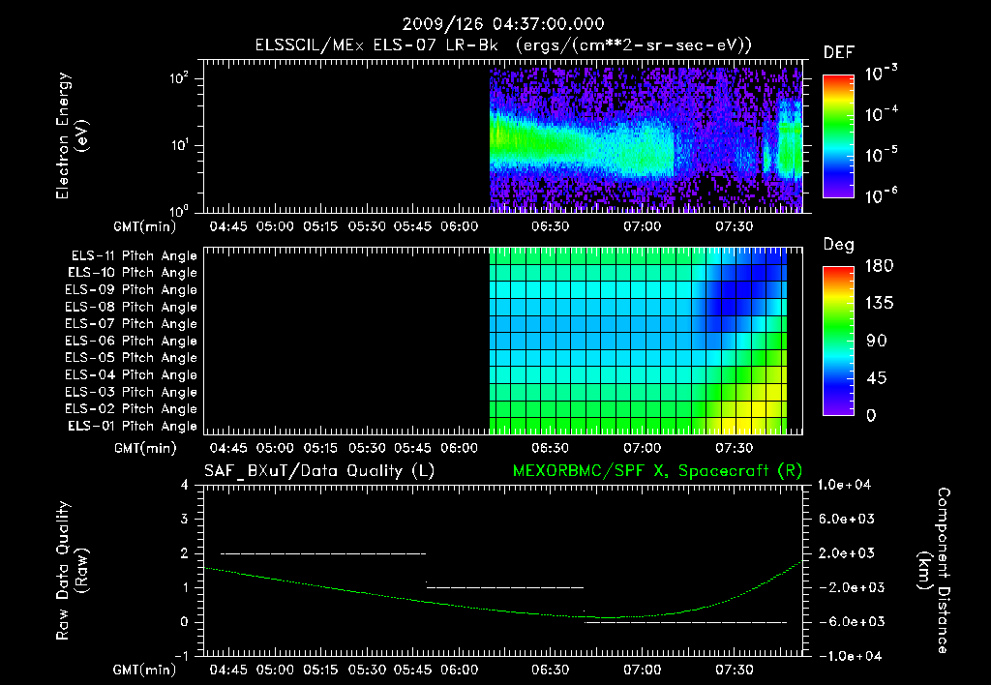Viewport: 991px width, 685px height.
Task: Click the 10^0 electron energy tick label
Action: [179, 210]
